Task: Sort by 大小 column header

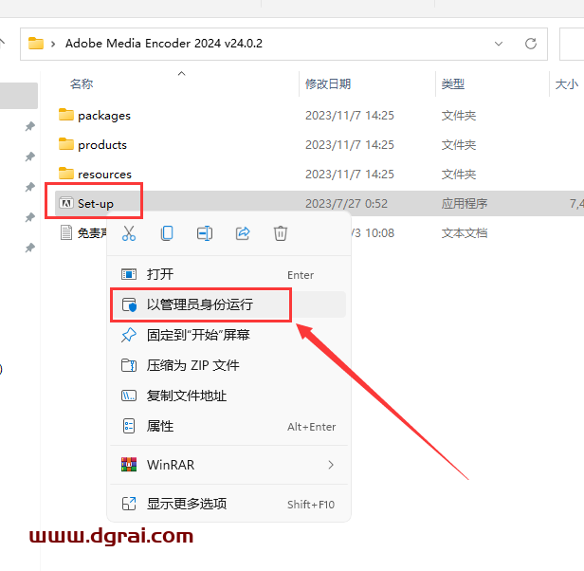Action: [x=567, y=83]
